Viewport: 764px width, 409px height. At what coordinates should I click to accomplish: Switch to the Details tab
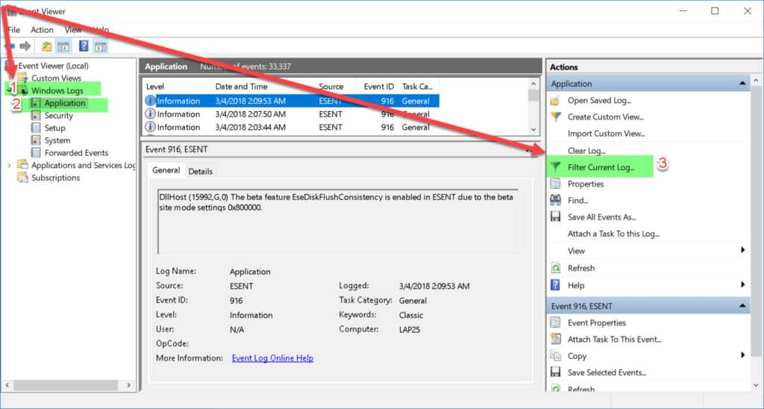pyautogui.click(x=200, y=172)
